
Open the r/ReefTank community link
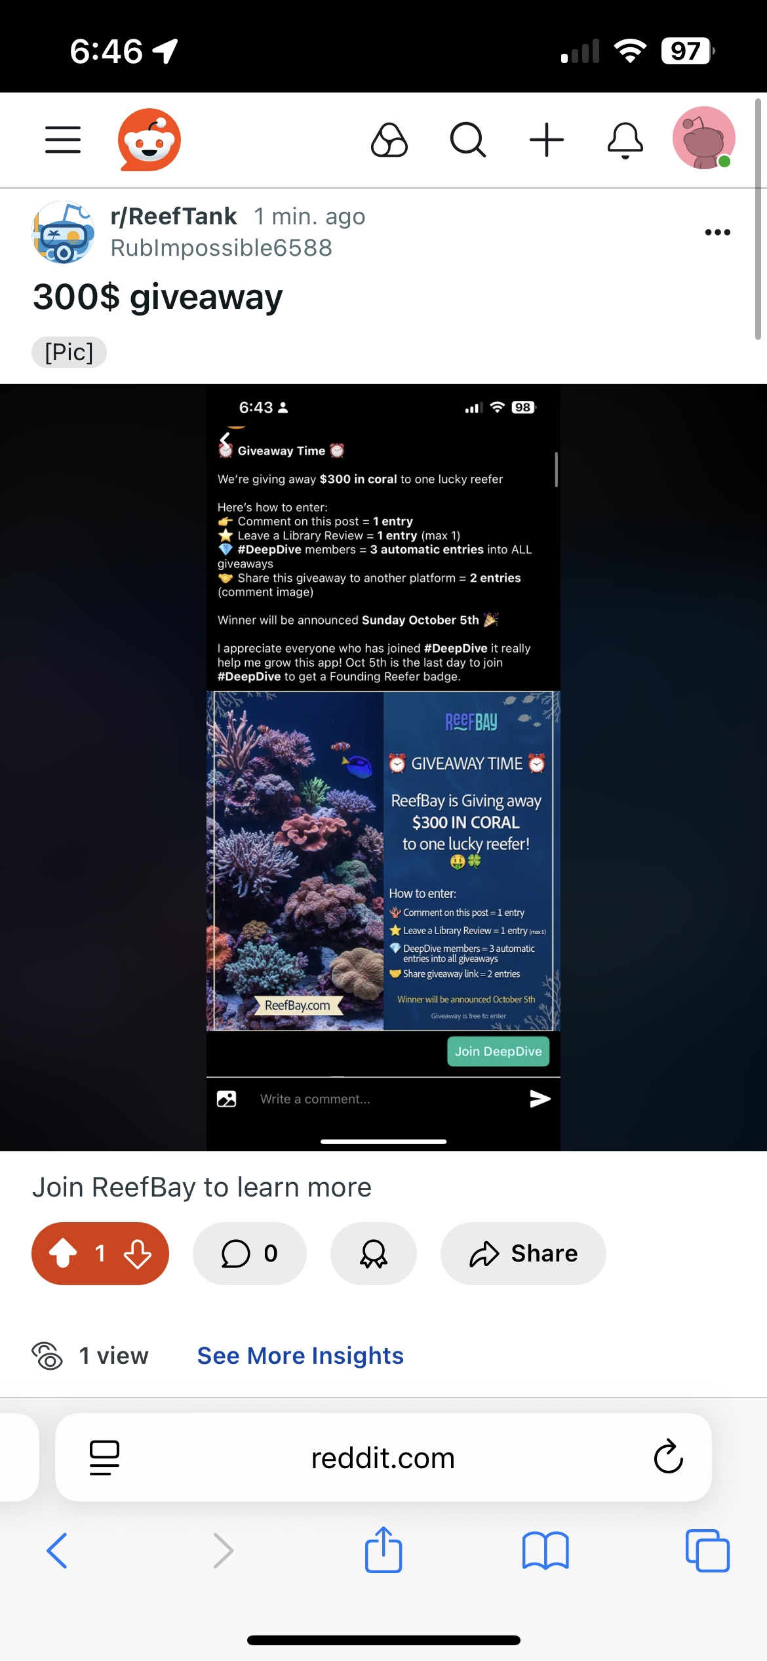pyautogui.click(x=174, y=216)
